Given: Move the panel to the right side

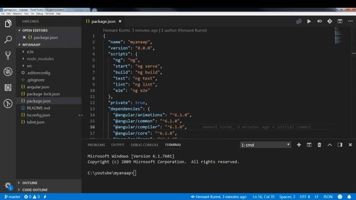Looking at the screenshot, I should [340, 145].
